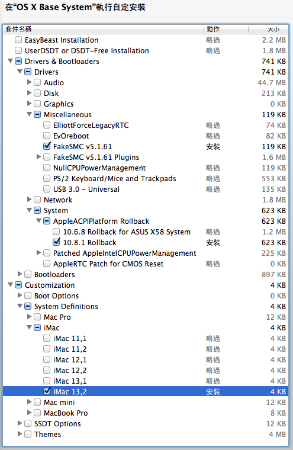
Task: Tick the iMac 13,1 checkbox
Action: pyautogui.click(x=47, y=381)
